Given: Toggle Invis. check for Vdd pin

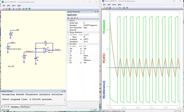Looking at the screenshot, I should coord(81,49).
